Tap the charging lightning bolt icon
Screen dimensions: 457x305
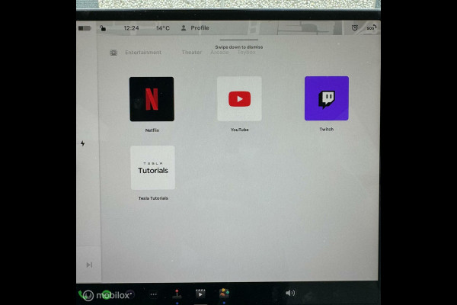coord(83,143)
